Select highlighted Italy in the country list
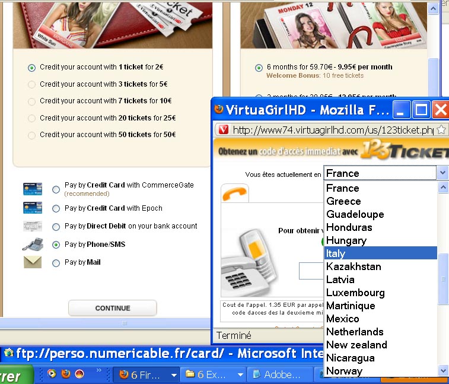 tap(381, 253)
